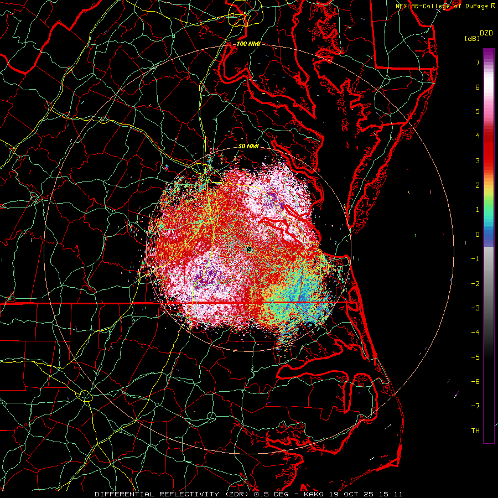
Task: Click the -4 tick label on color scale
Action: 475,333
